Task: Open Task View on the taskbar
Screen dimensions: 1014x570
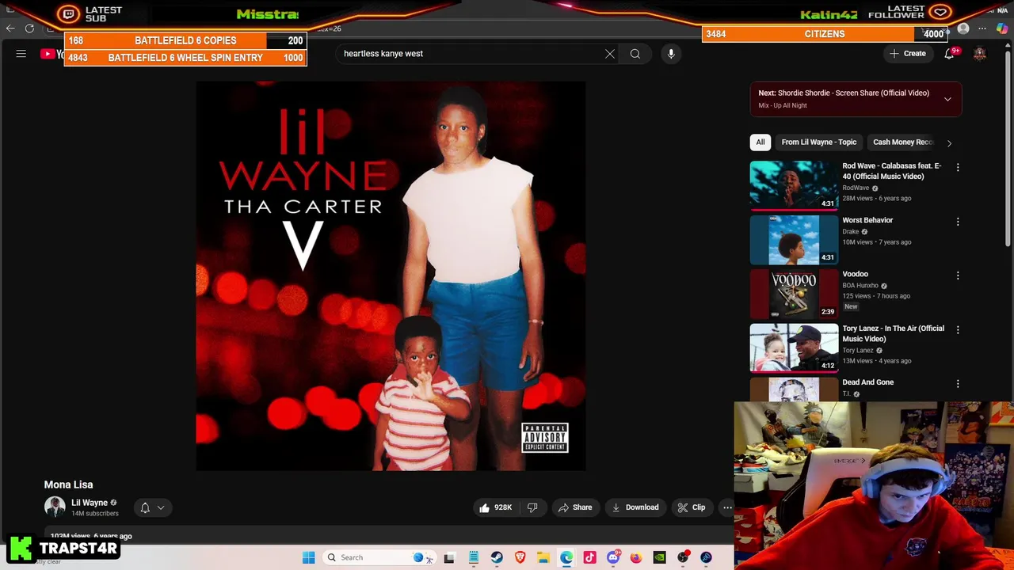Action: [x=449, y=557]
